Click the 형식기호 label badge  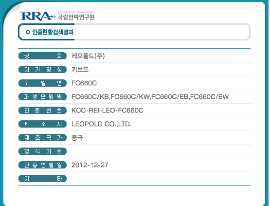pyautogui.click(x=42, y=151)
